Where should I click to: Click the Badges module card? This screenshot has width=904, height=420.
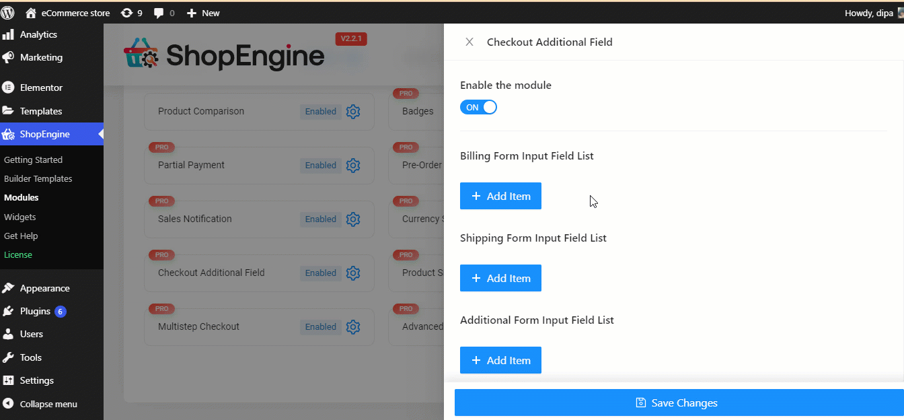(x=416, y=112)
